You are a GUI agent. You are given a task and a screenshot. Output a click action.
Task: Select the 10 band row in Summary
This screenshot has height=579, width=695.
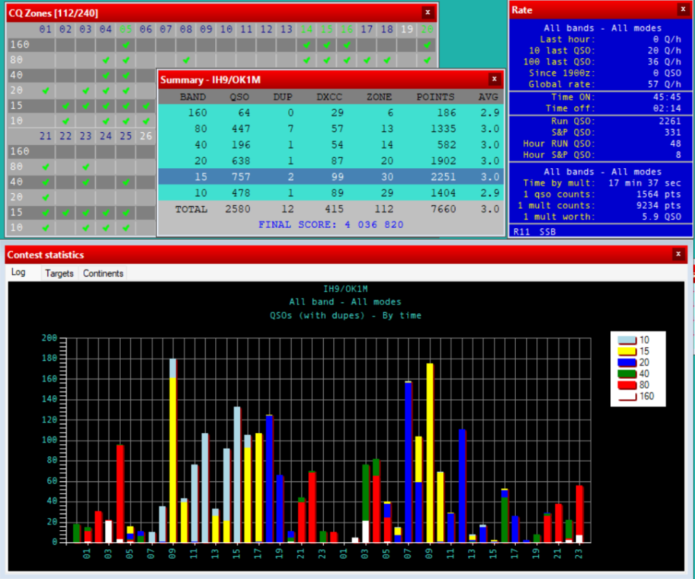(x=331, y=193)
